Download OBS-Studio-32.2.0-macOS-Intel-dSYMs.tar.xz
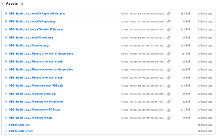Screen dimensions: 218x137 point(36,29)
